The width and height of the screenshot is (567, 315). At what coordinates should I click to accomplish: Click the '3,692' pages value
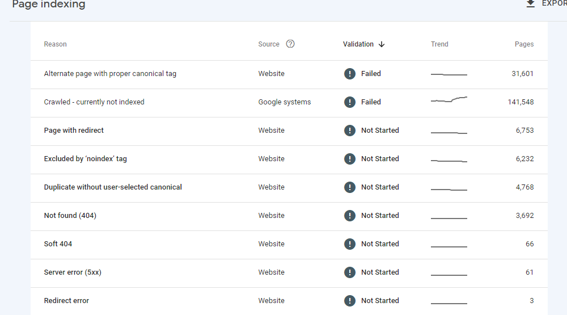pyautogui.click(x=524, y=216)
